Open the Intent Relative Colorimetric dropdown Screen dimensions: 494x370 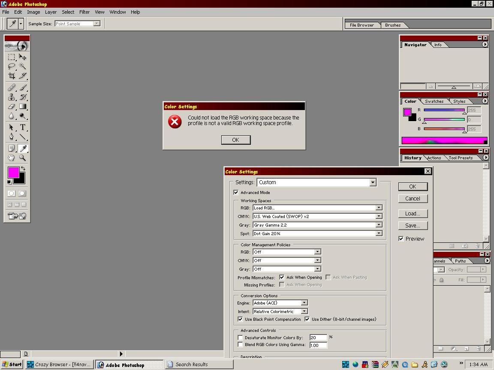tap(280, 311)
